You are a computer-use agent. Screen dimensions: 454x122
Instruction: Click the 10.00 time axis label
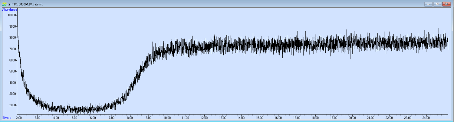tap(167, 118)
